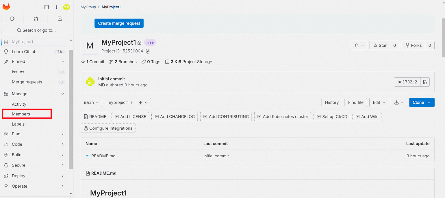The width and height of the screenshot is (445, 198).
Task: Open the user avatar menu
Action: click(66, 7)
